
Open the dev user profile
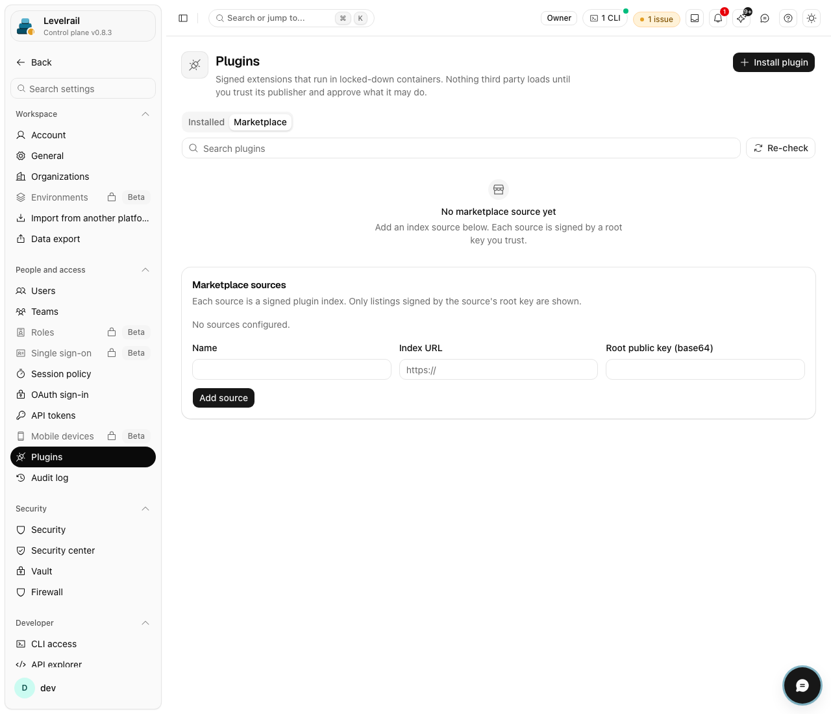click(x=83, y=688)
